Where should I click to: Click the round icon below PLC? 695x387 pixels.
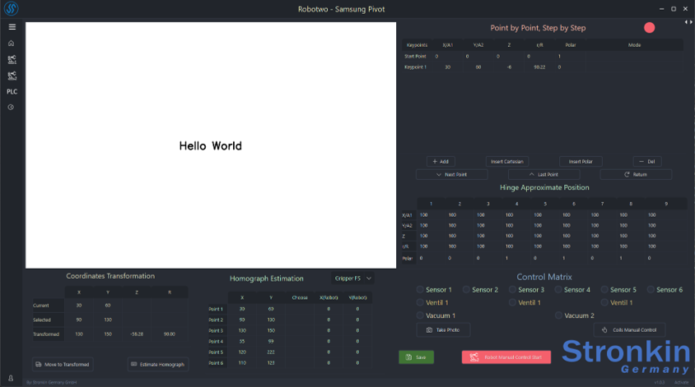point(11,107)
